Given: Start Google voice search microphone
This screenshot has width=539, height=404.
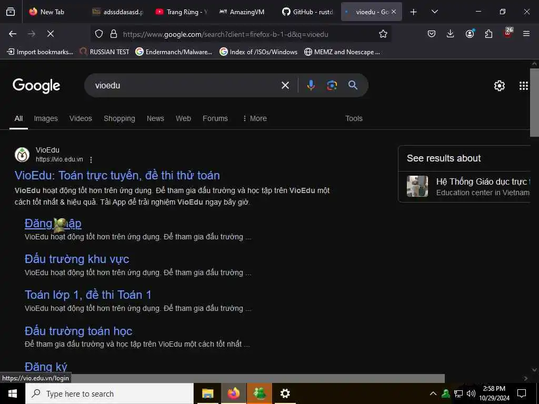Looking at the screenshot, I should (311, 85).
